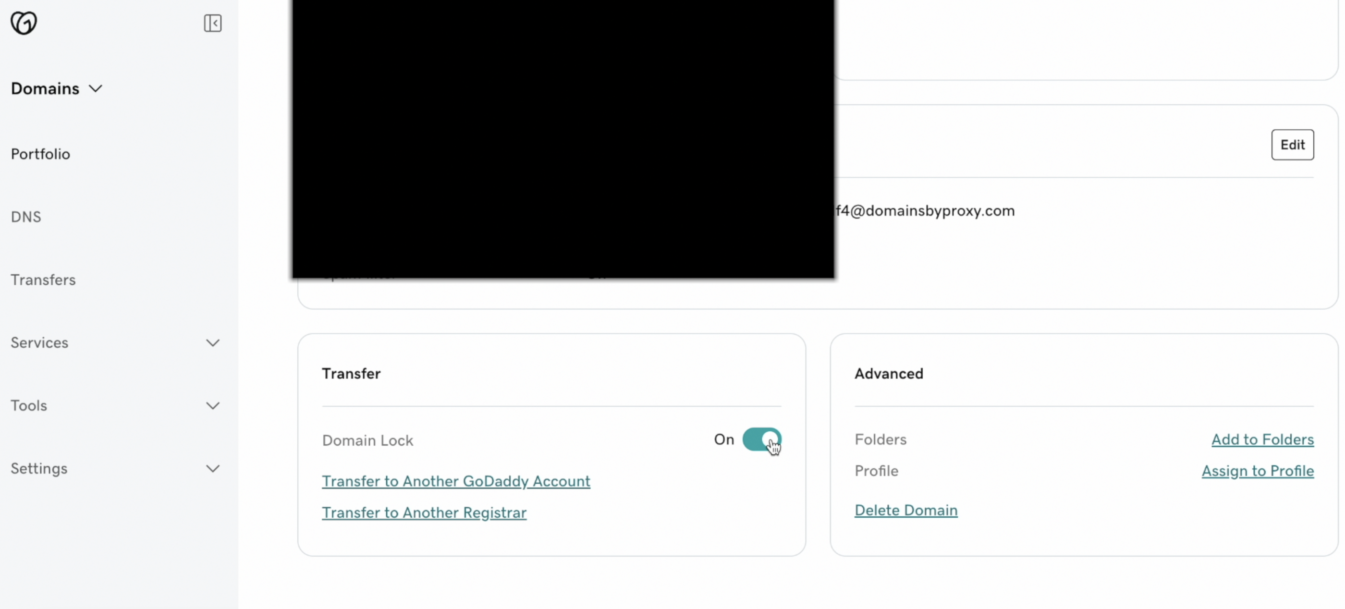
Task: Collapse the sidebar with the panel icon
Action: coord(212,23)
